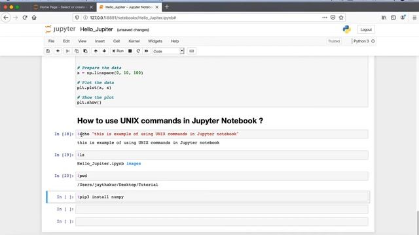Open the File menu
The image size is (419, 235).
pos(51,41)
